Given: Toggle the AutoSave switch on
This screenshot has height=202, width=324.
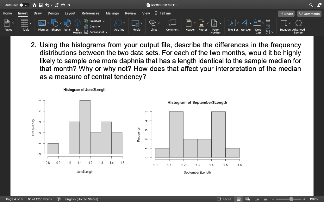Looking at the screenshot, I should click(23, 5).
